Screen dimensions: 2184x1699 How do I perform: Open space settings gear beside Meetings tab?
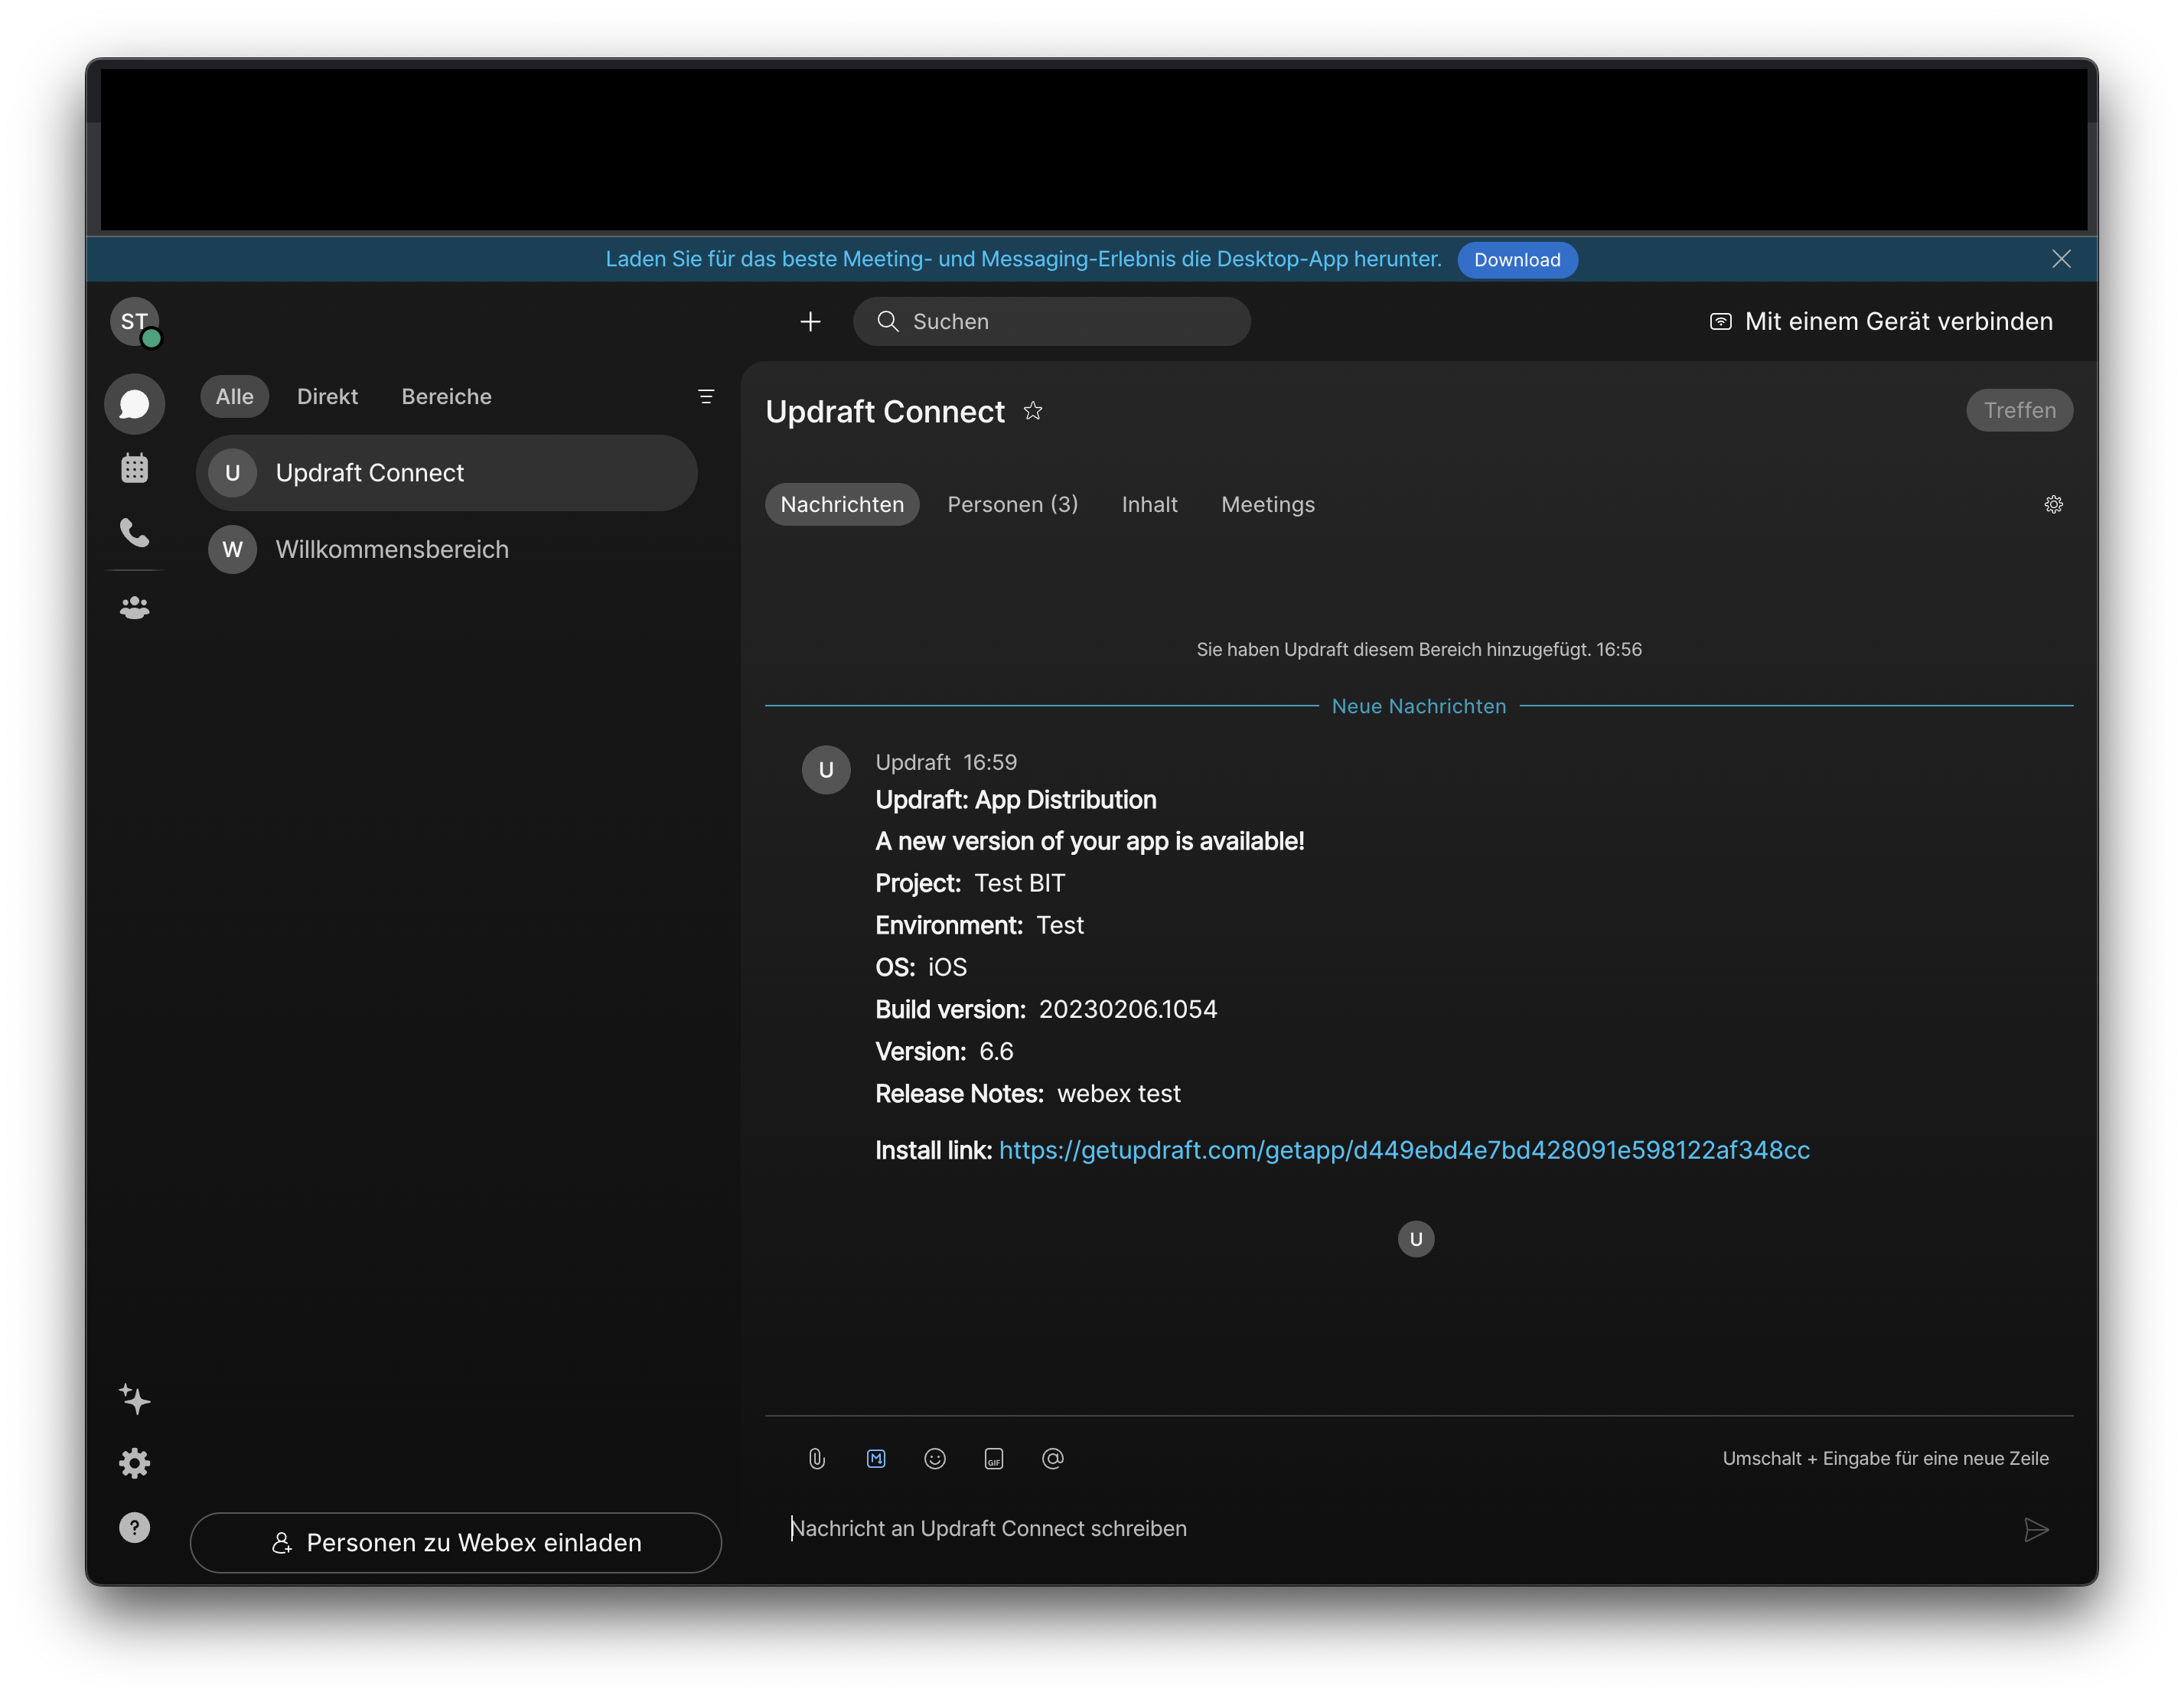click(2053, 504)
